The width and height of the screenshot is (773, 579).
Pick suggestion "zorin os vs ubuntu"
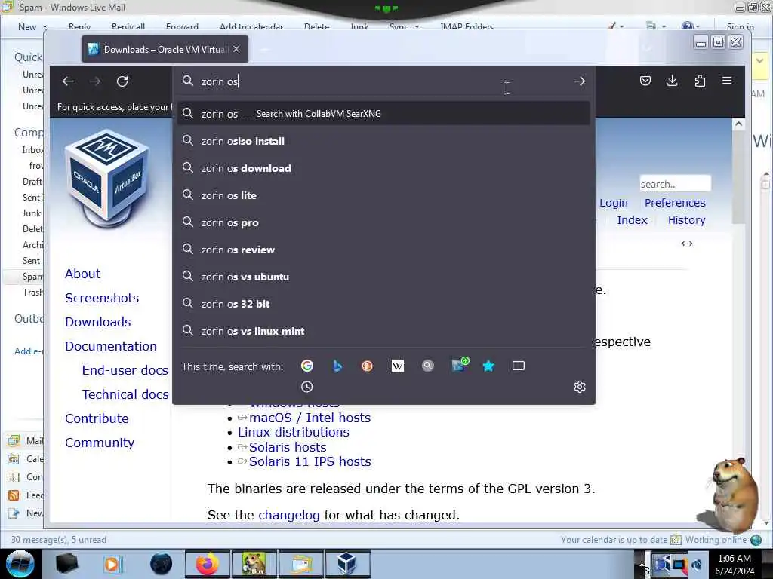coord(384,277)
